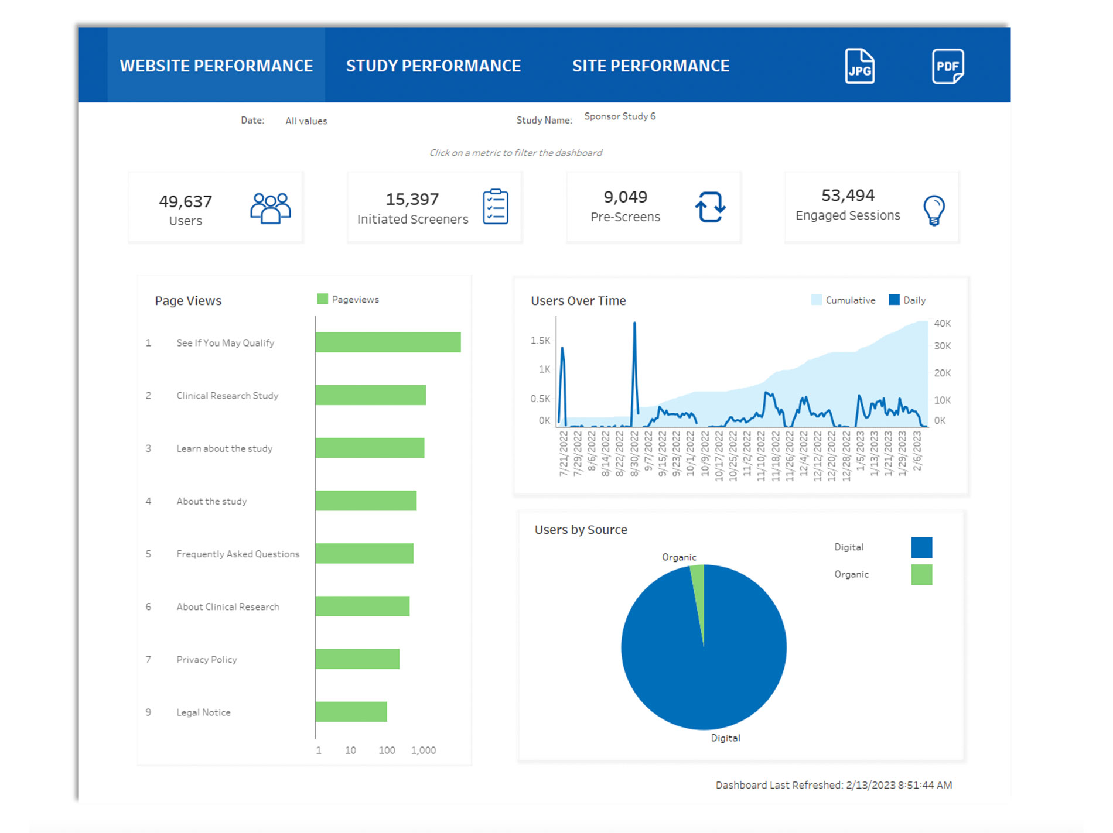The width and height of the screenshot is (1113, 833).
Task: Toggle the Daily legend swatch
Action: point(894,300)
